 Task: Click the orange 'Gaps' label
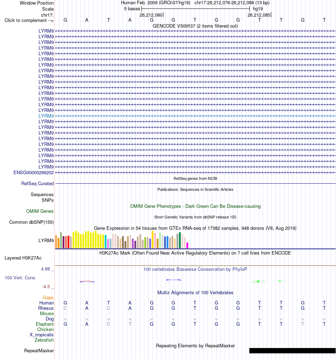pyautogui.click(x=48, y=297)
